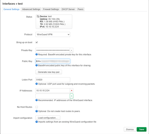Reveal the private key with the dot button
This screenshot has width=149, height=134.
point(72,50)
